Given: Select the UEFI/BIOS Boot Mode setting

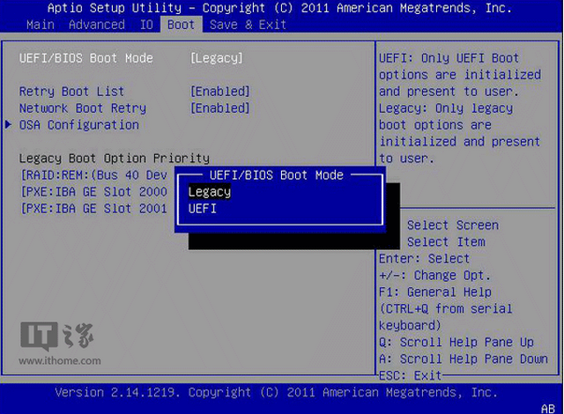Looking at the screenshot, I should coord(85,58).
